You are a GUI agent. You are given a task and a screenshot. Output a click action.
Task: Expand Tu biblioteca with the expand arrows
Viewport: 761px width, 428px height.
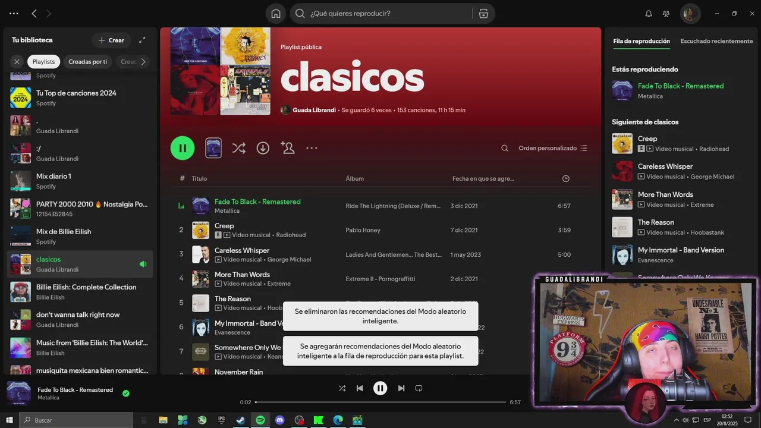(x=142, y=40)
